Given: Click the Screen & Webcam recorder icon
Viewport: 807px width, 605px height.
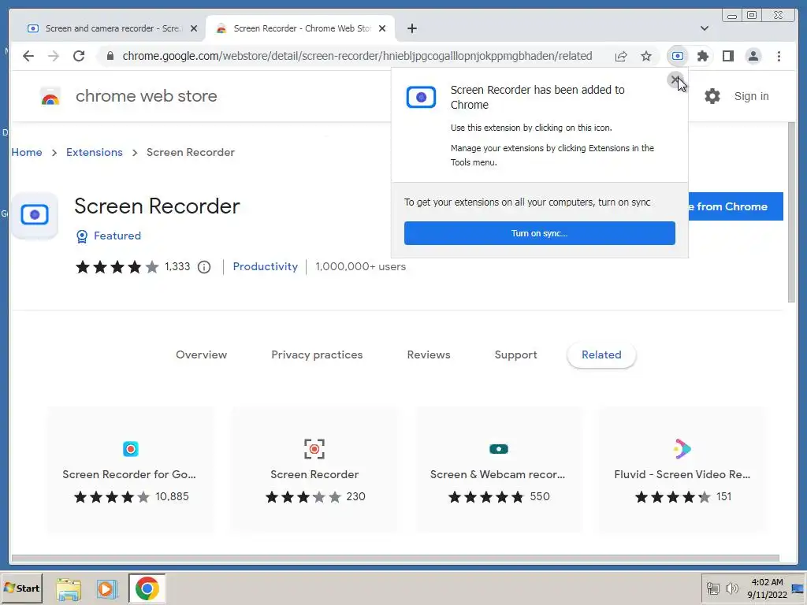Looking at the screenshot, I should click(499, 449).
